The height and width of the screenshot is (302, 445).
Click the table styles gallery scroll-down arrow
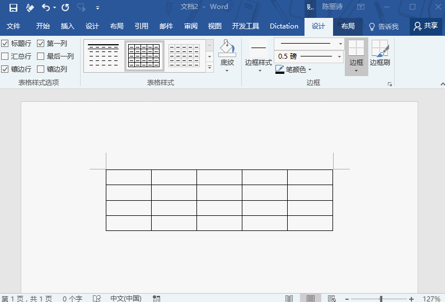click(209, 56)
